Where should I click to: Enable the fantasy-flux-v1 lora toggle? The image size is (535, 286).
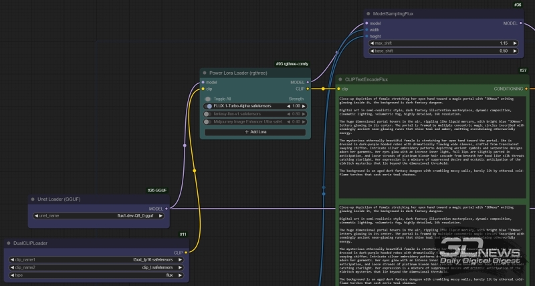click(x=209, y=113)
